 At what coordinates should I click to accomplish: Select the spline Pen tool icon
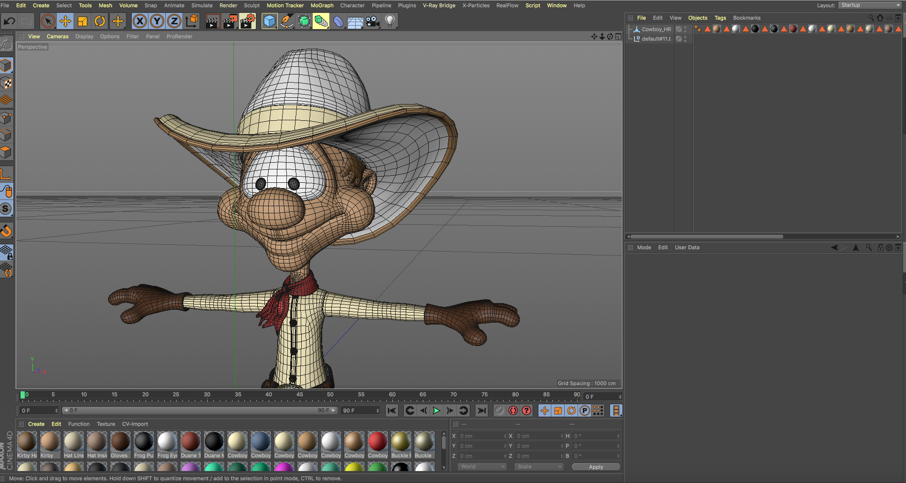pyautogui.click(x=286, y=21)
